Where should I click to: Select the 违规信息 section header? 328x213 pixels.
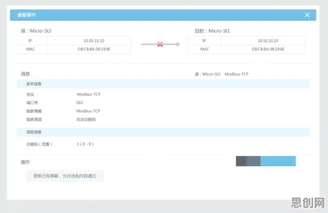point(163,132)
